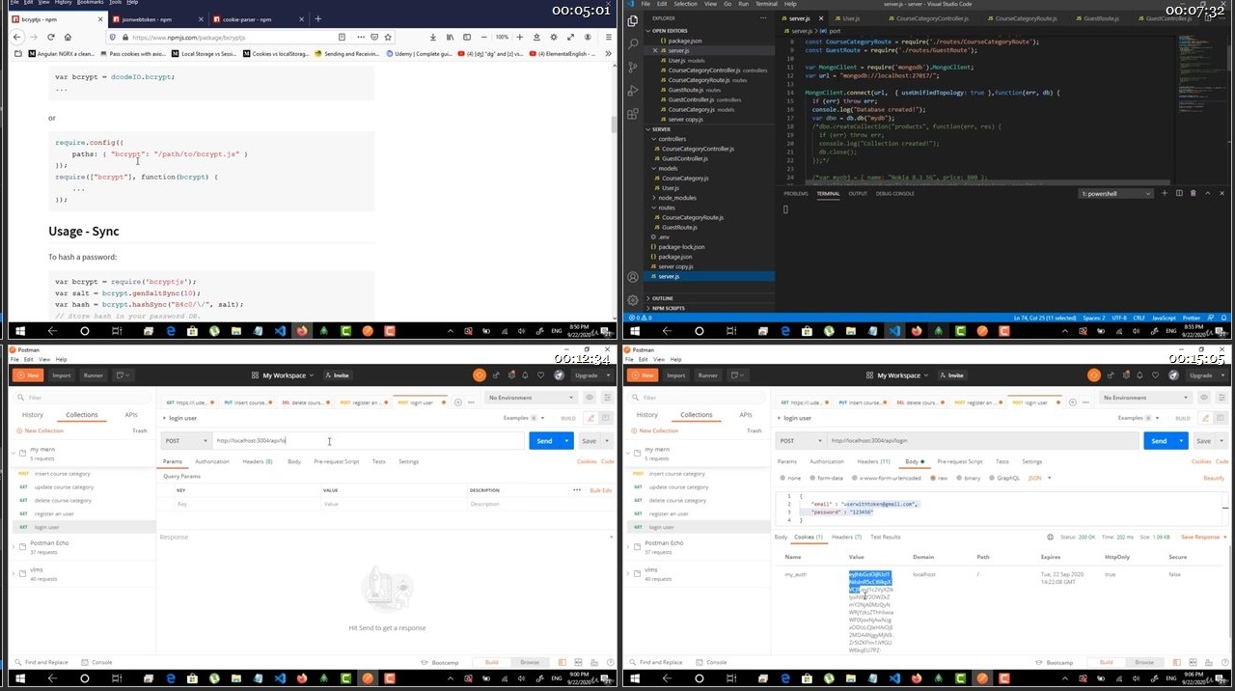Open the Search view in VS Code activity bar

(633, 43)
